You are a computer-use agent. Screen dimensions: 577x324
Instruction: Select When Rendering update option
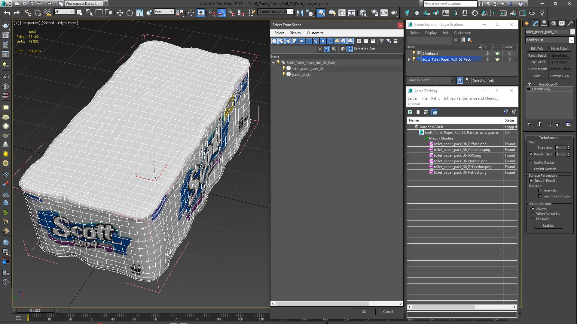coord(533,214)
